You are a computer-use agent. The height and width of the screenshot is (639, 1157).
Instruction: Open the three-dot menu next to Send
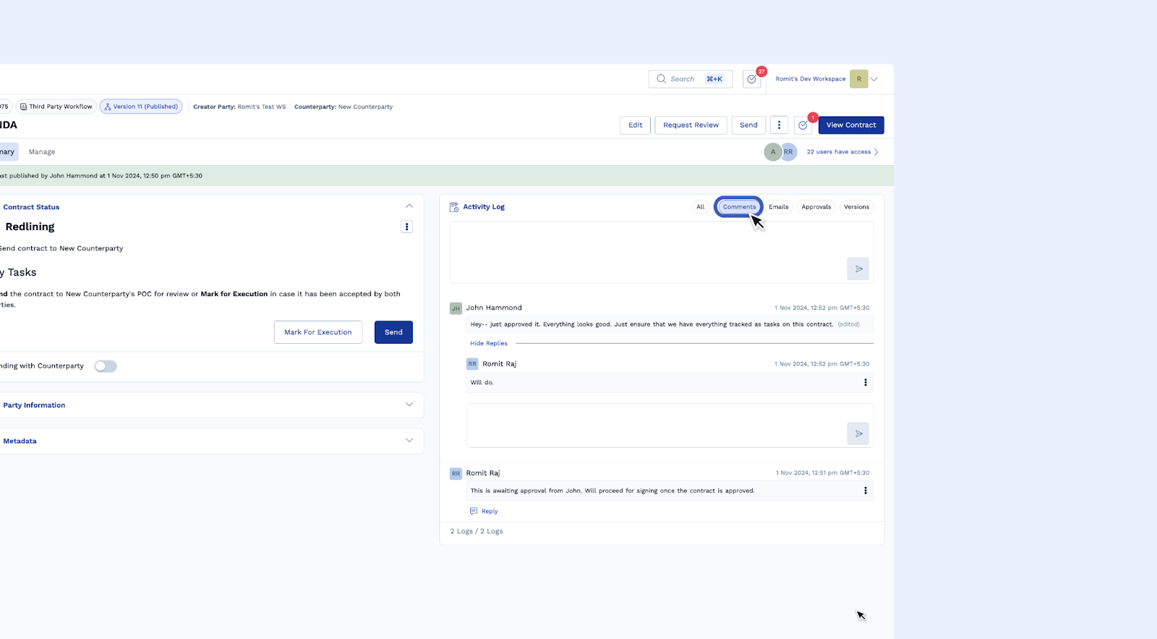[779, 125]
